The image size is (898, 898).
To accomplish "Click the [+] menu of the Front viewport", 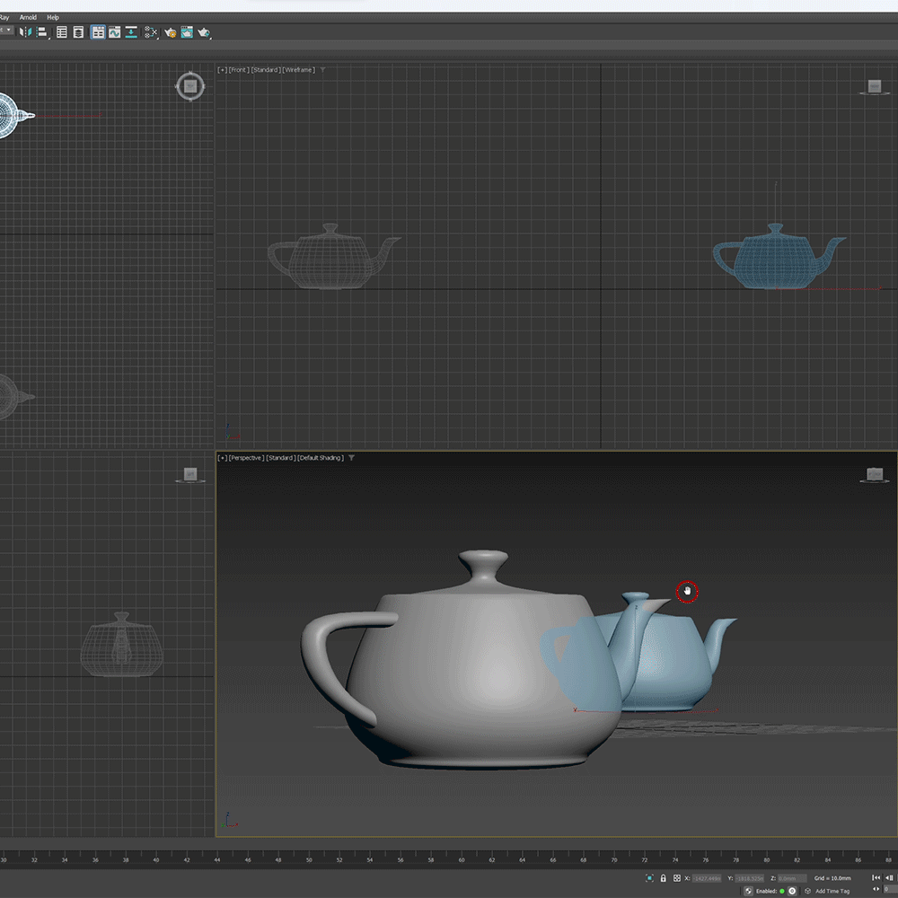I will pos(222,70).
